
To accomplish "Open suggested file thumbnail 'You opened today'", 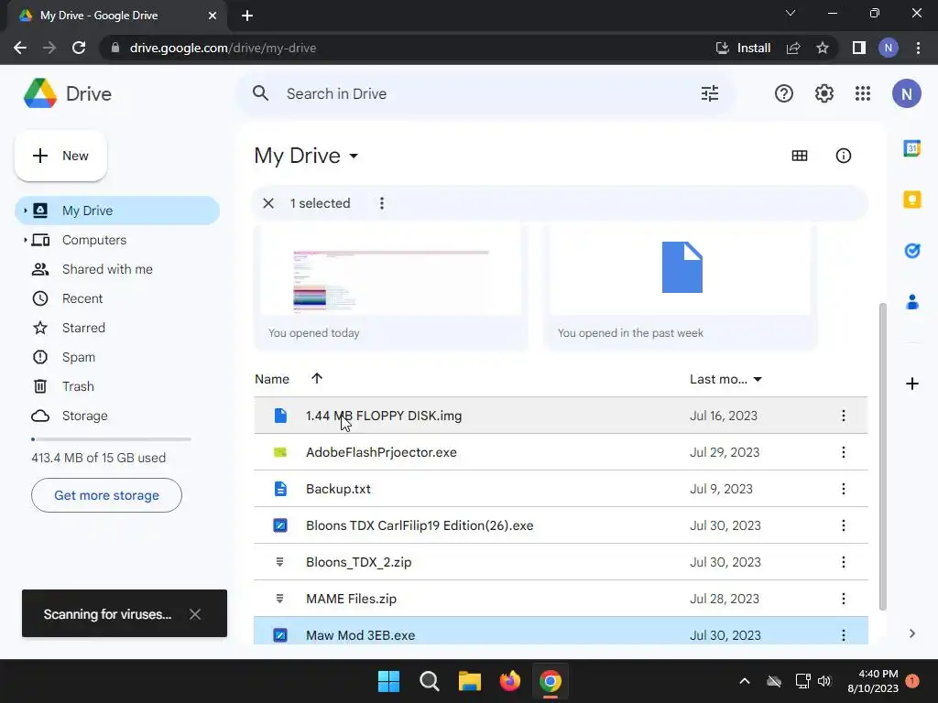I will [x=390, y=288].
